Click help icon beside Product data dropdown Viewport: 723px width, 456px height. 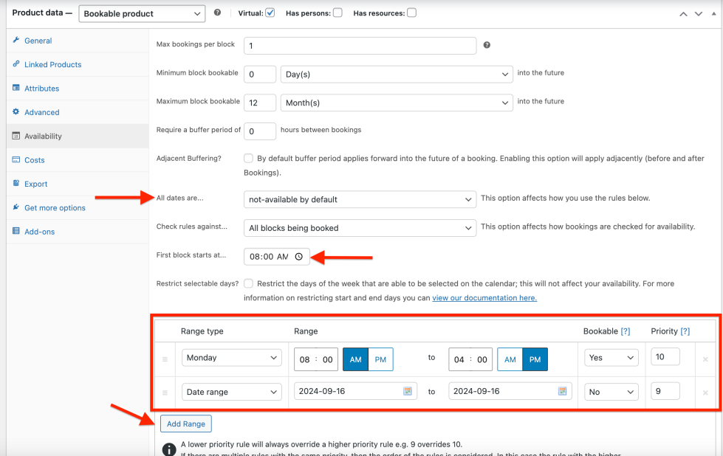coord(217,13)
